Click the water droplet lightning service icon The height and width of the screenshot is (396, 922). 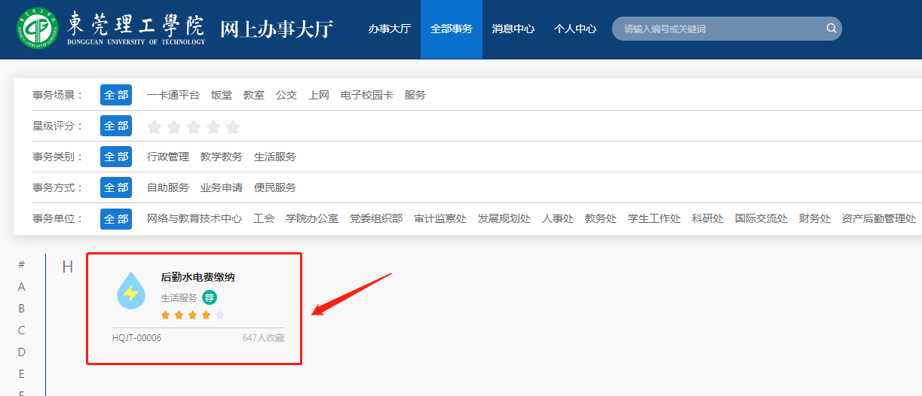(x=131, y=291)
